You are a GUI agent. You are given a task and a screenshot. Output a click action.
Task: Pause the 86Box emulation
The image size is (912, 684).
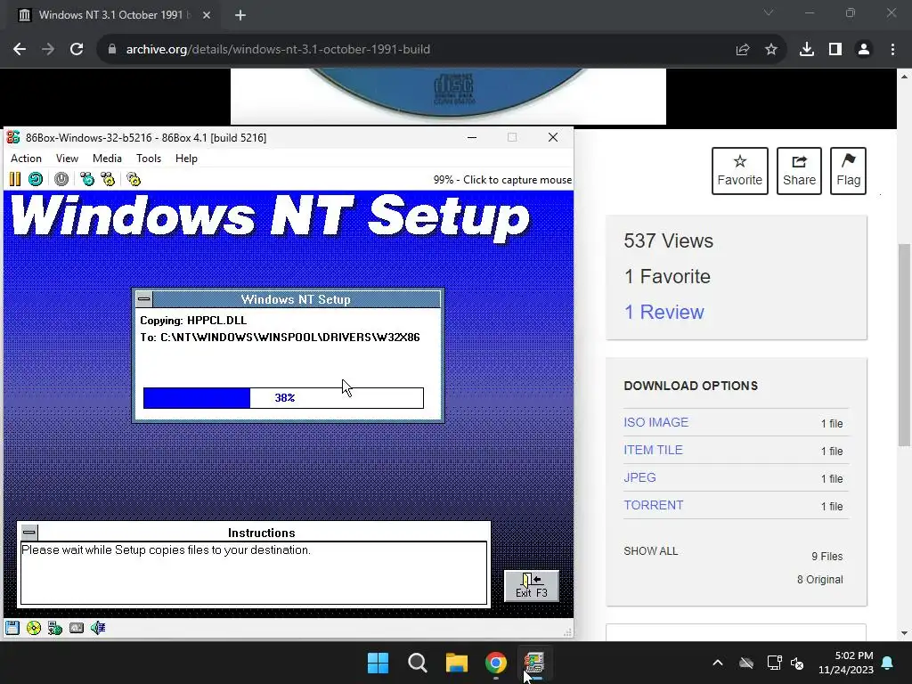pos(15,179)
